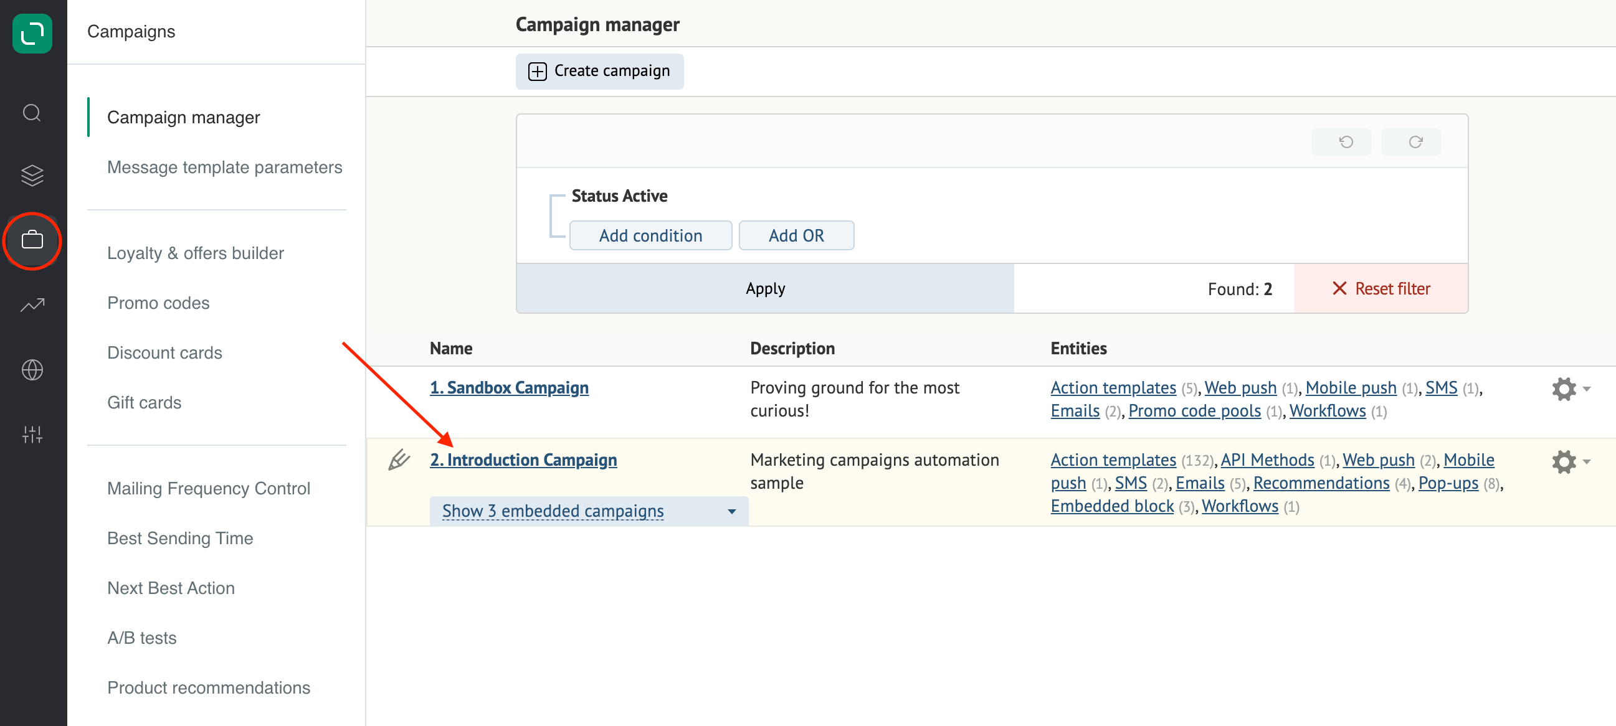The width and height of the screenshot is (1616, 726).
Task: Open Sandbox Campaign Action templates link
Action: click(1112, 387)
